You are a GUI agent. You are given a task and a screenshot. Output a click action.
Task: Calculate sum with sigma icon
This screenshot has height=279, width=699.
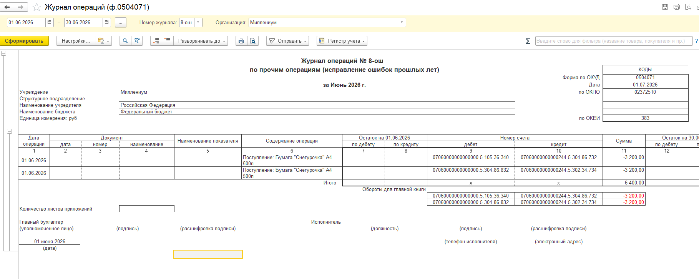(528, 41)
